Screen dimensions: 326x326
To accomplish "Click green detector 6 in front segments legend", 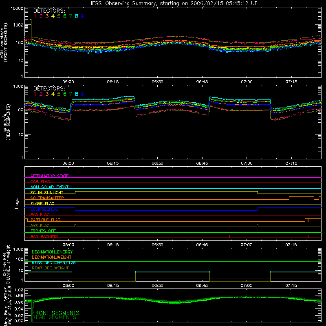I will pyautogui.click(x=65, y=16).
